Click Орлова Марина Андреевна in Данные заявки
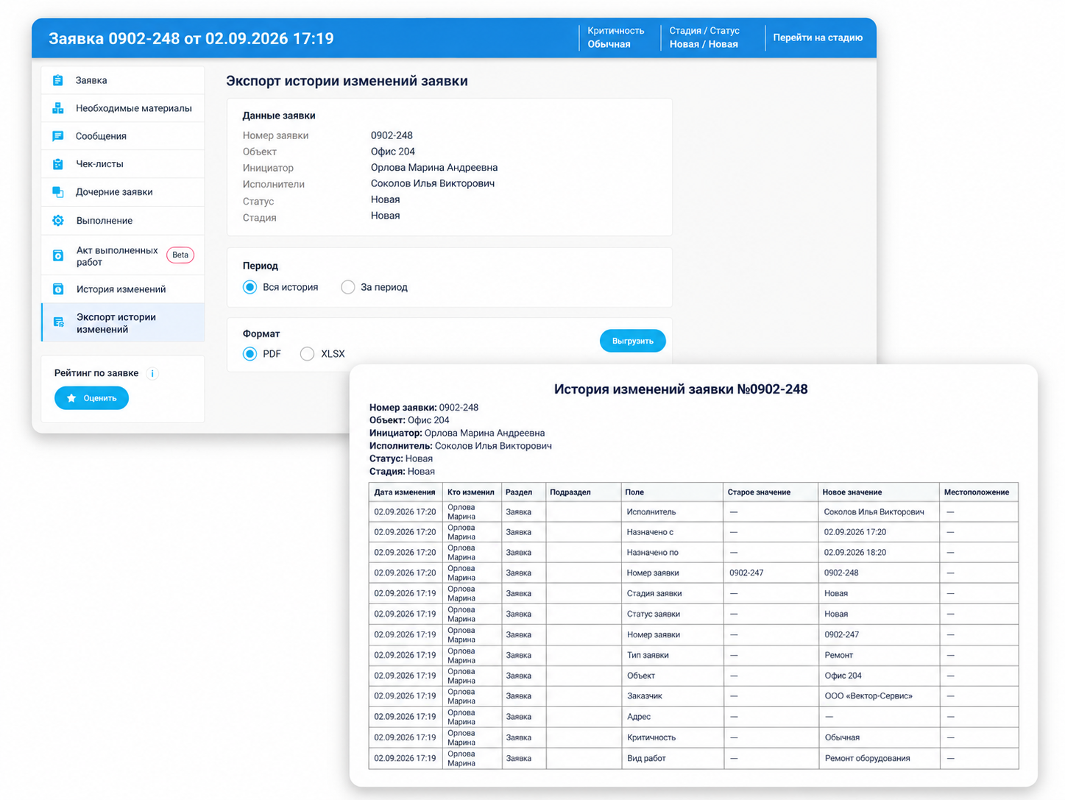This screenshot has width=1065, height=800. pyautogui.click(x=434, y=168)
